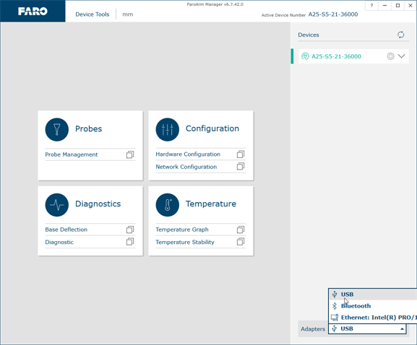Viewport: 417px width, 345px height.
Task: Click device status icon beside A25-S5-21-36000
Action: point(305,56)
